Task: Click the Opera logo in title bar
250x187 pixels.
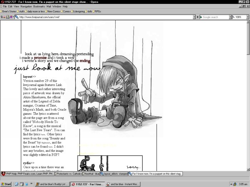Action: (x=2, y=2)
